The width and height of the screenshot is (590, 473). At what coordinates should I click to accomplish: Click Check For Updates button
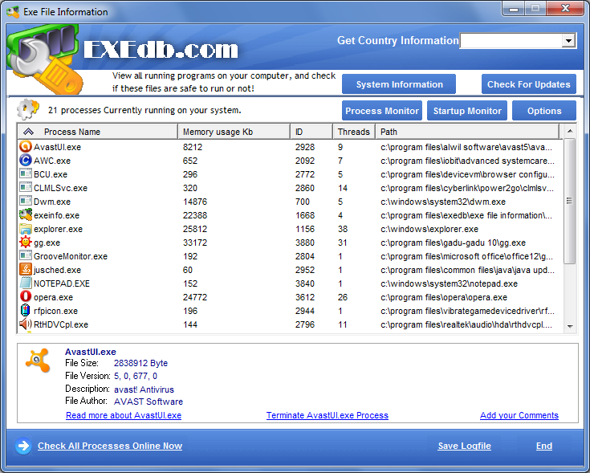coord(529,84)
